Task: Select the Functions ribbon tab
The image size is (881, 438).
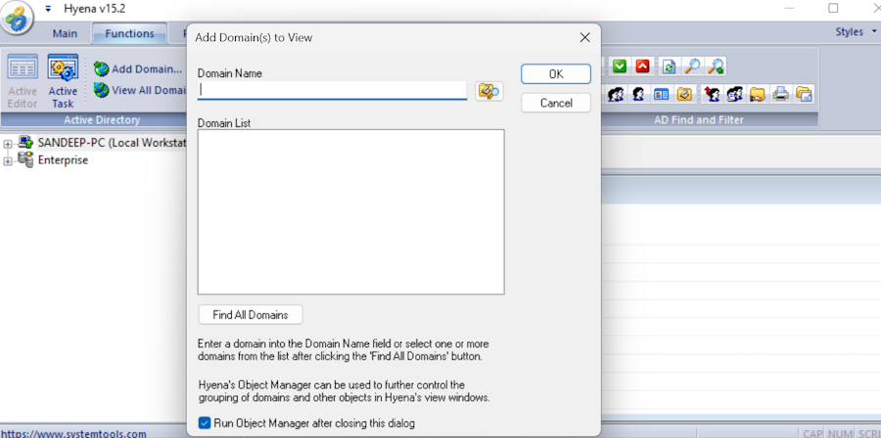Action: pos(130,33)
